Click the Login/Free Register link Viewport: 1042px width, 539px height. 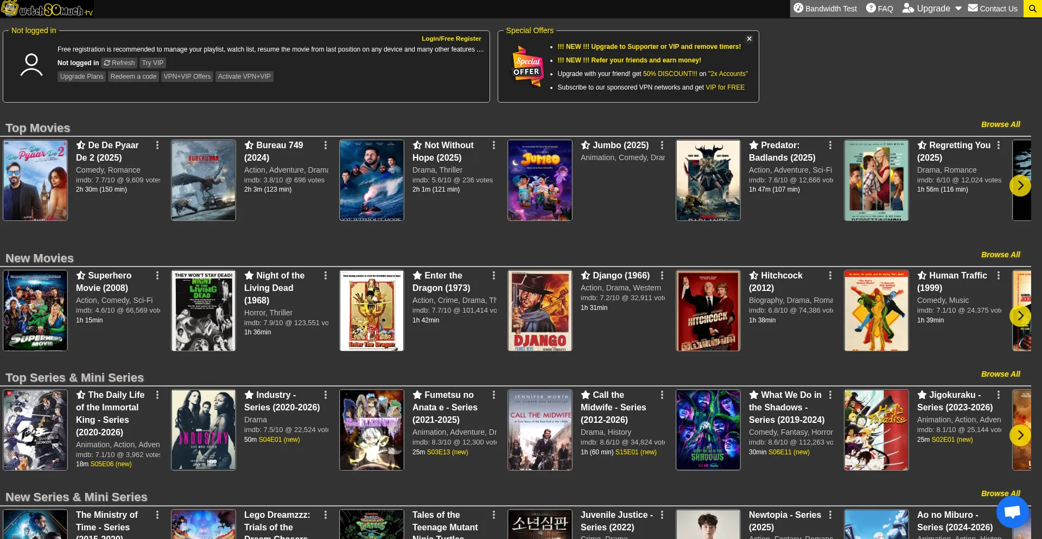[451, 39]
